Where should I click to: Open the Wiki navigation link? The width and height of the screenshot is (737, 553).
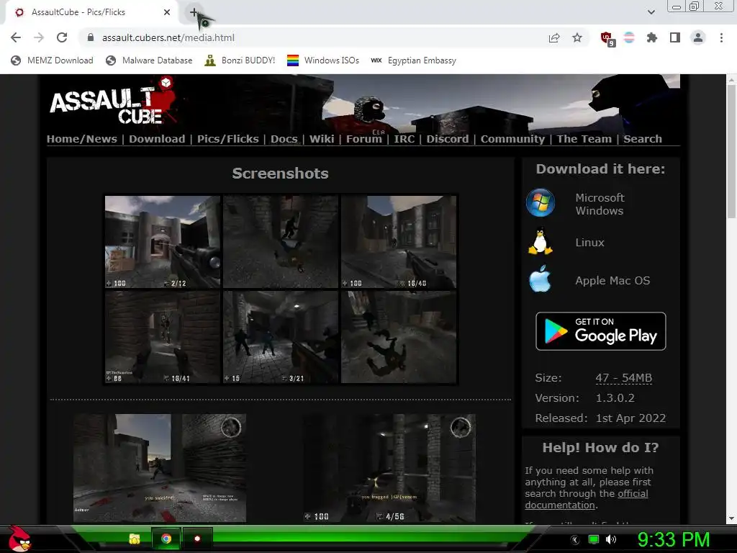tap(322, 139)
